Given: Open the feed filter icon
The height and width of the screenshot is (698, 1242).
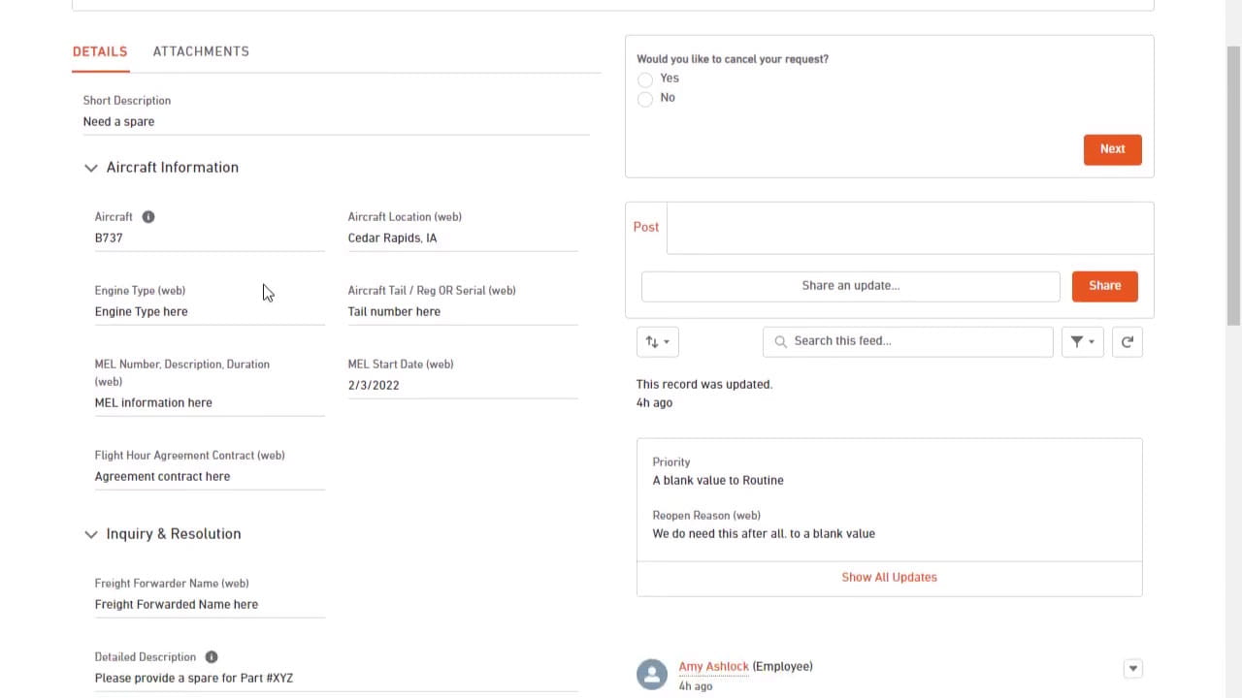Looking at the screenshot, I should (x=1077, y=341).
